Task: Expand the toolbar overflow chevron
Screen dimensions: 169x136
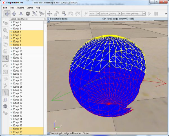Action: [x=166, y=14]
